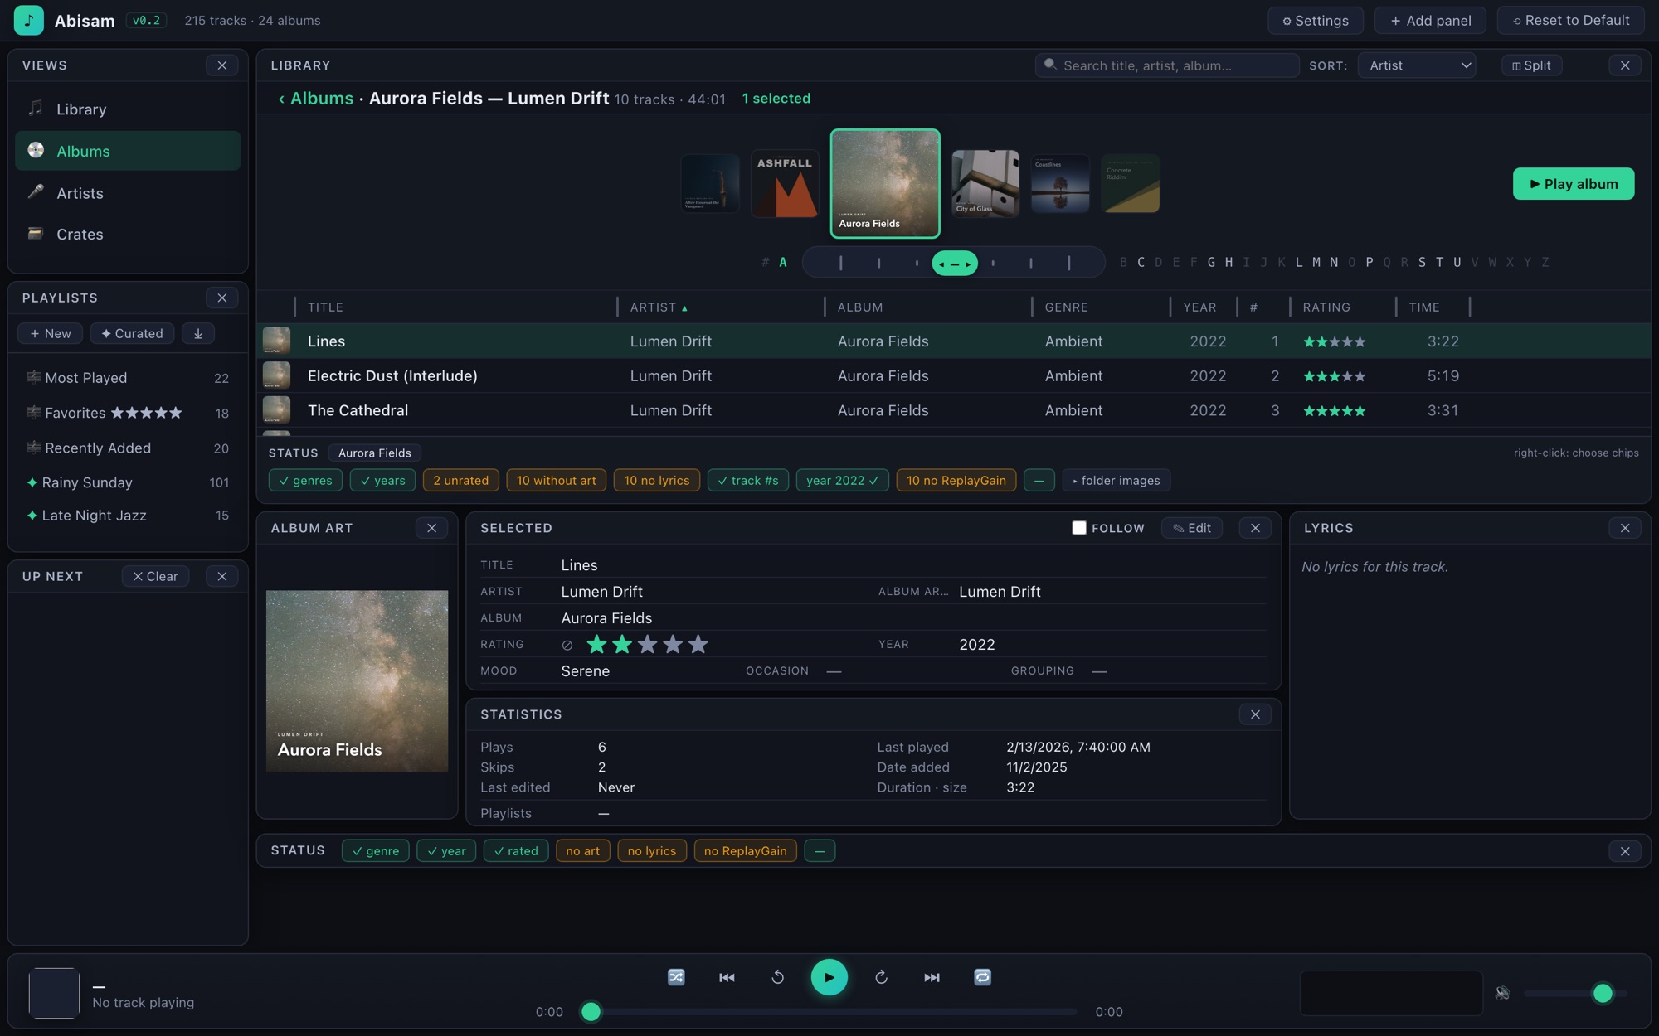This screenshot has width=1659, height=1036.
Task: Add a new panel
Action: coord(1431,20)
